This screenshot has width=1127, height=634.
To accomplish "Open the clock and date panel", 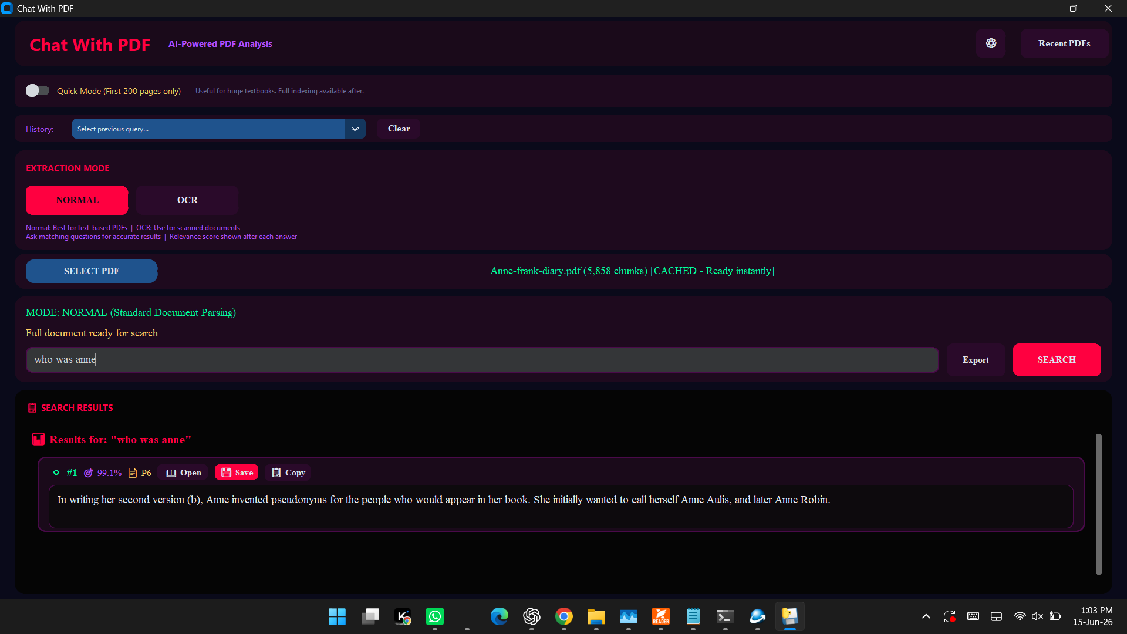I will (x=1093, y=616).
